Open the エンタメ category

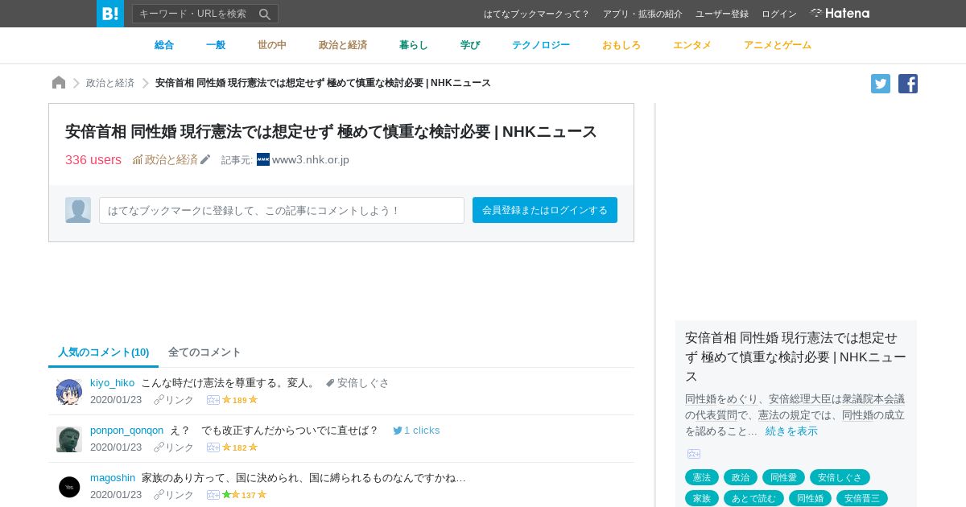coord(692,45)
